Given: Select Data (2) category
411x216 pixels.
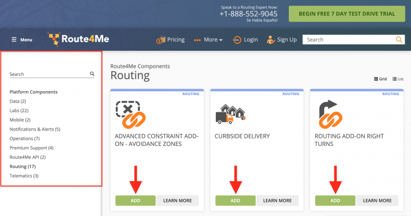Looking at the screenshot, I should 18,101.
